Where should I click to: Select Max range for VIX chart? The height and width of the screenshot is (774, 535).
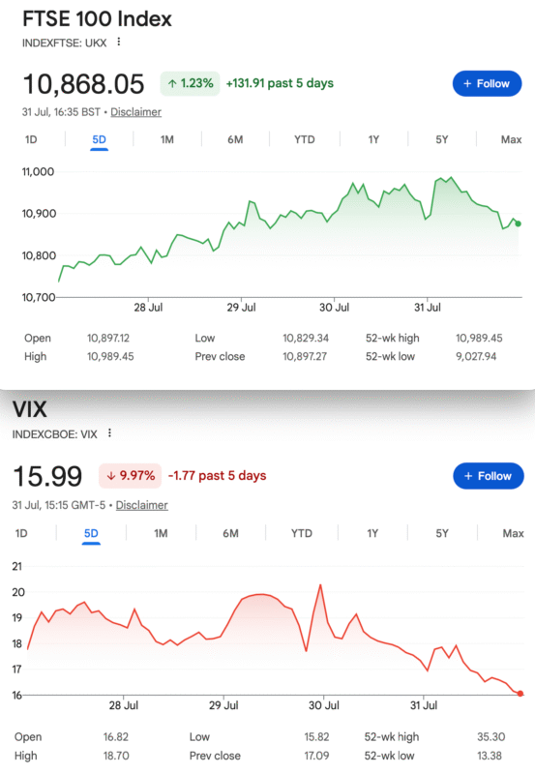tap(513, 533)
